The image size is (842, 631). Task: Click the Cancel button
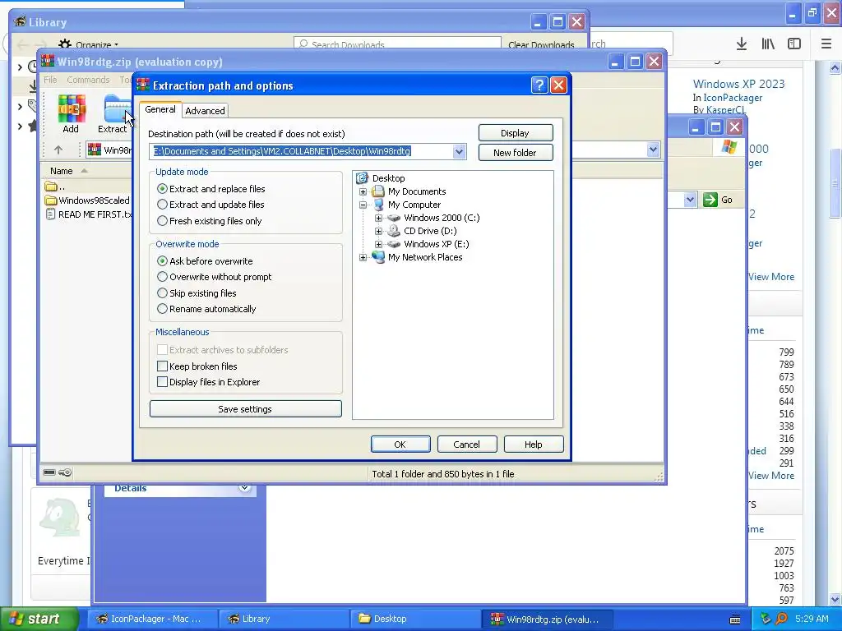tap(467, 444)
